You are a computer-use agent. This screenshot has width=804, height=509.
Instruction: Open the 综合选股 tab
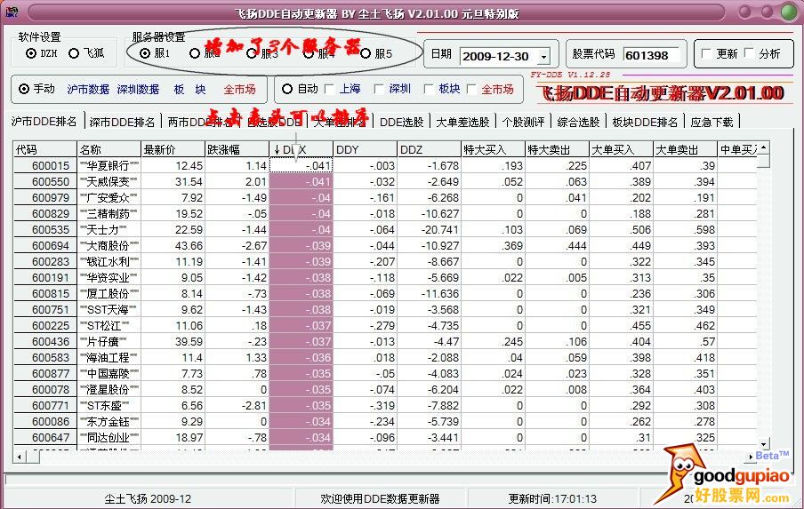point(578,122)
